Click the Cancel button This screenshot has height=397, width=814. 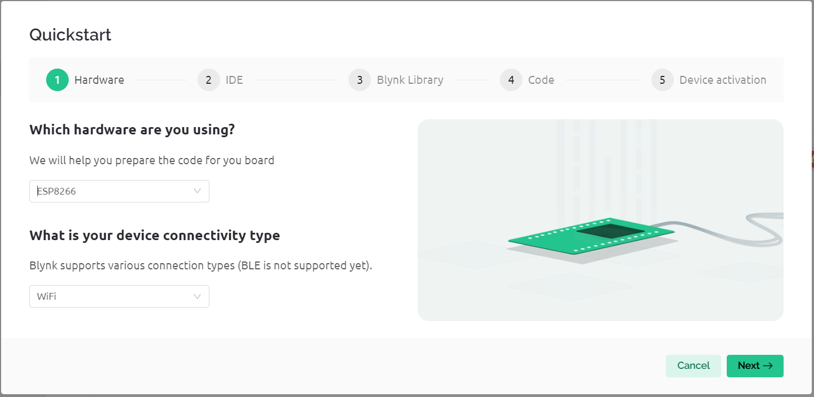click(694, 366)
